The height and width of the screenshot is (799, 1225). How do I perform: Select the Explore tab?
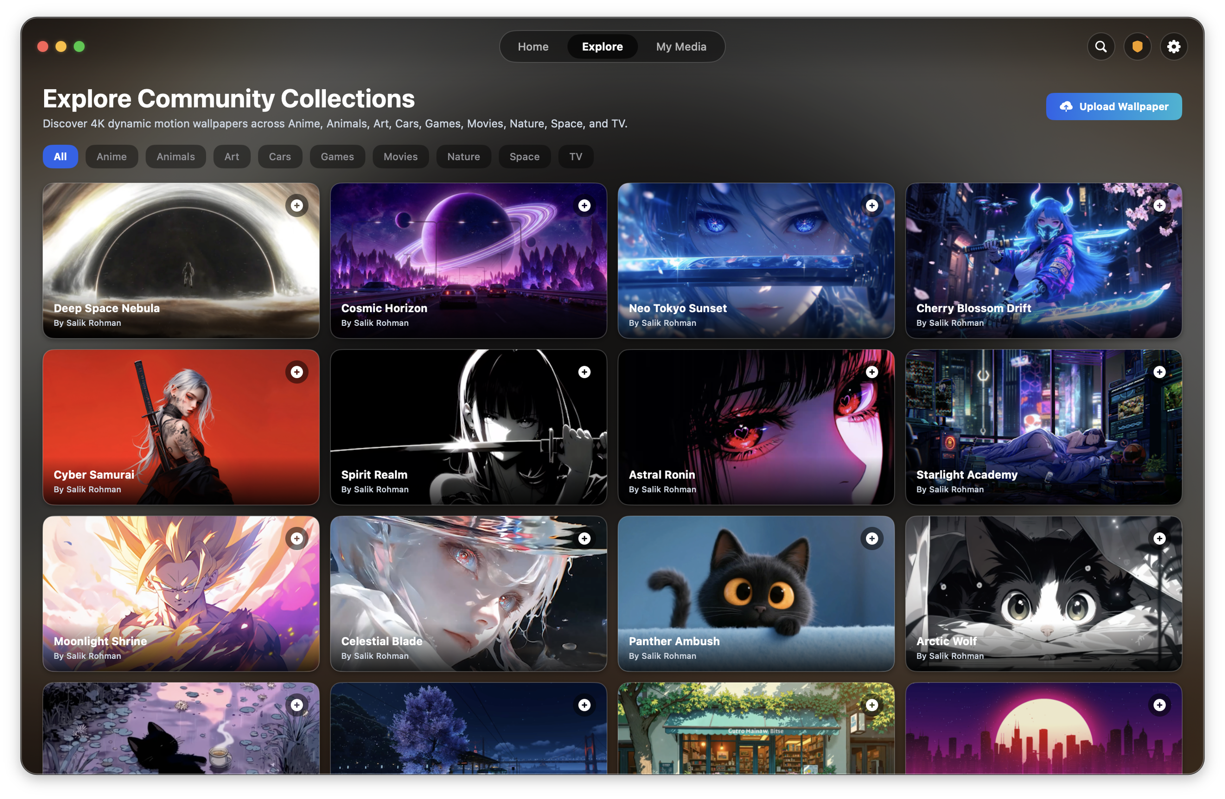[x=602, y=47]
